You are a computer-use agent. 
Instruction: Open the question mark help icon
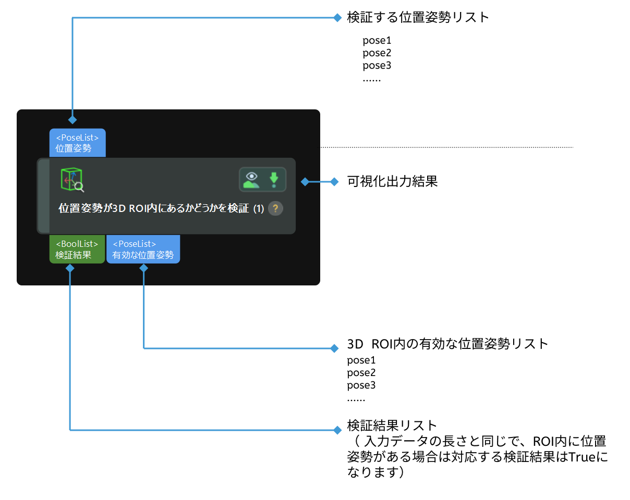(x=275, y=209)
